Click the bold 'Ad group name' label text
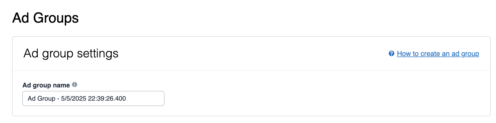 [46, 85]
